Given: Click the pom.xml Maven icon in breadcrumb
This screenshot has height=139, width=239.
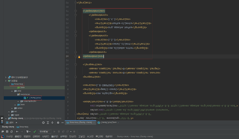Looking at the screenshot, I should pyautogui.click(x=18, y=127).
